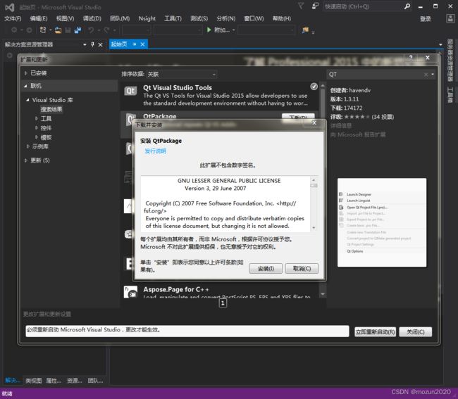
Task: Open the document tabs overflow dropdown
Action: (x=440, y=44)
